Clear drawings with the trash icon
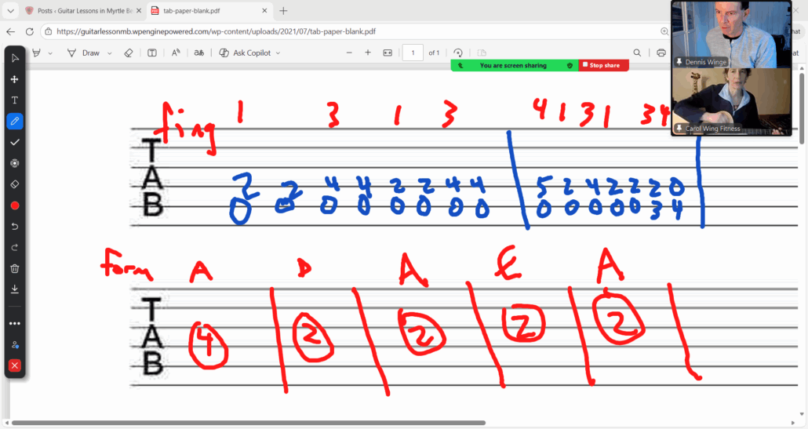The width and height of the screenshot is (808, 429). coord(14,268)
